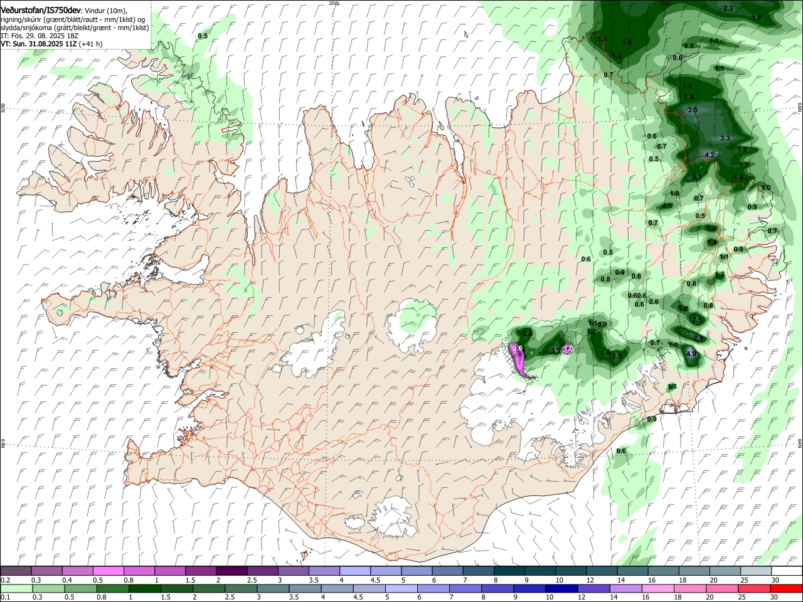Click the IT: Fös. 29. 08. 2025 18Z line
This screenshot has width=803, height=602.
click(39, 36)
